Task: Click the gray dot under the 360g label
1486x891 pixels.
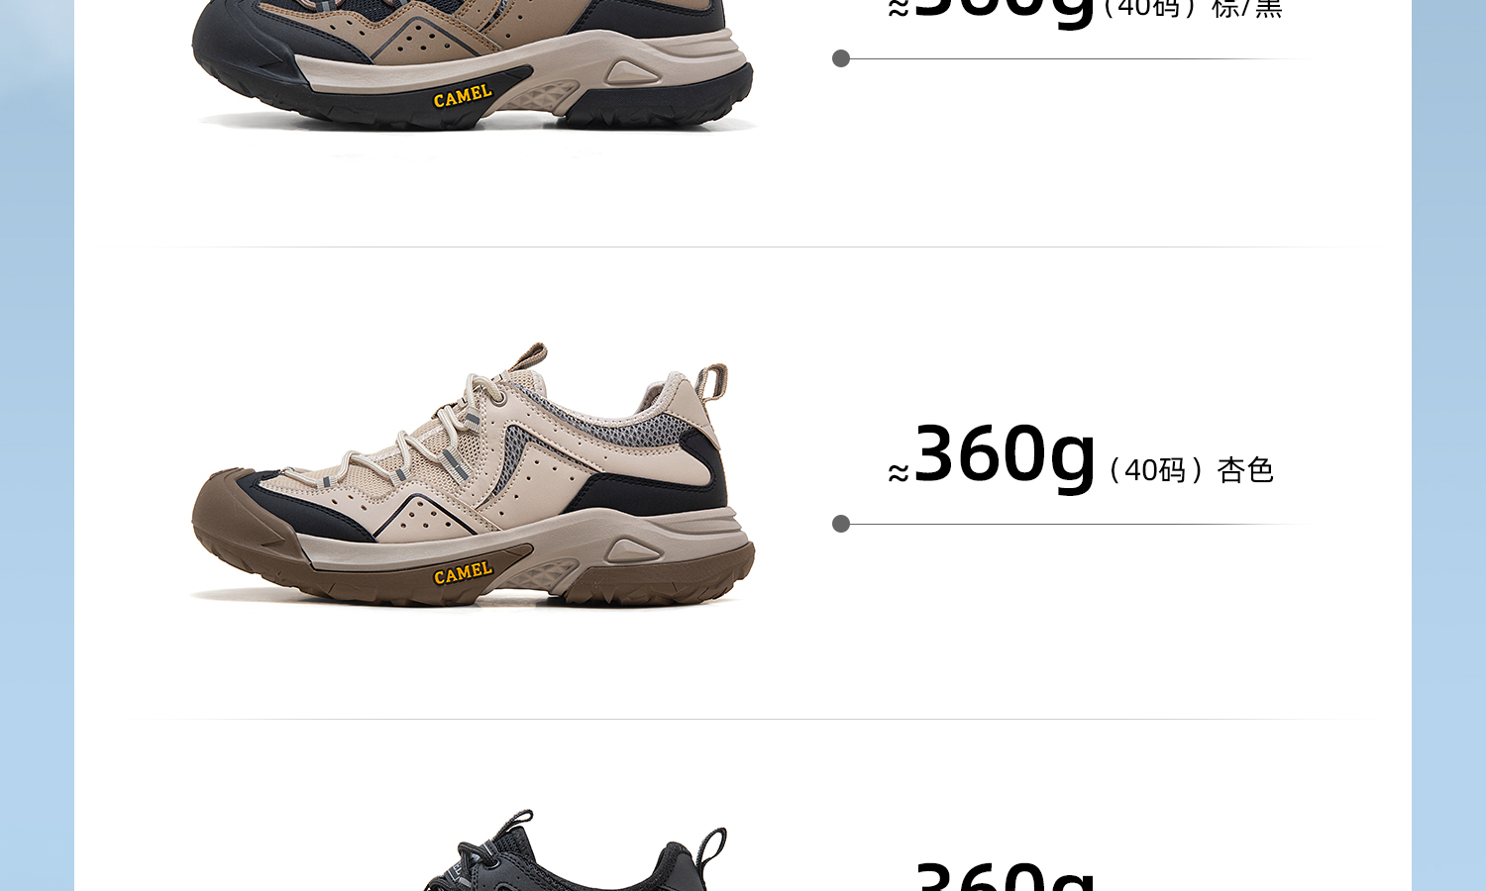Action: (841, 524)
